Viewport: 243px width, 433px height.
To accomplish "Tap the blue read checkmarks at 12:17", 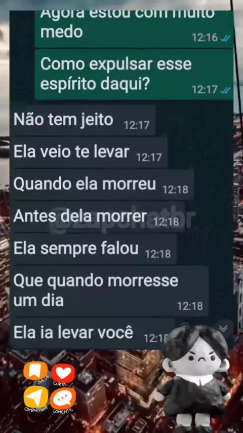I will (x=226, y=90).
